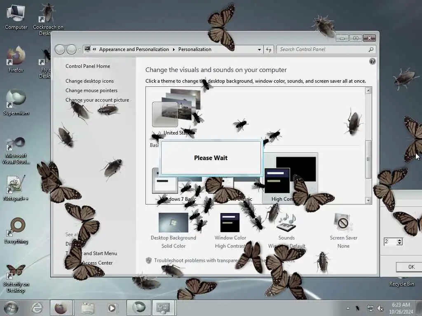Image resolution: width=422 pixels, height=316 pixels.
Task: Open Windows Media Player taskbar icon
Action: tap(112, 308)
